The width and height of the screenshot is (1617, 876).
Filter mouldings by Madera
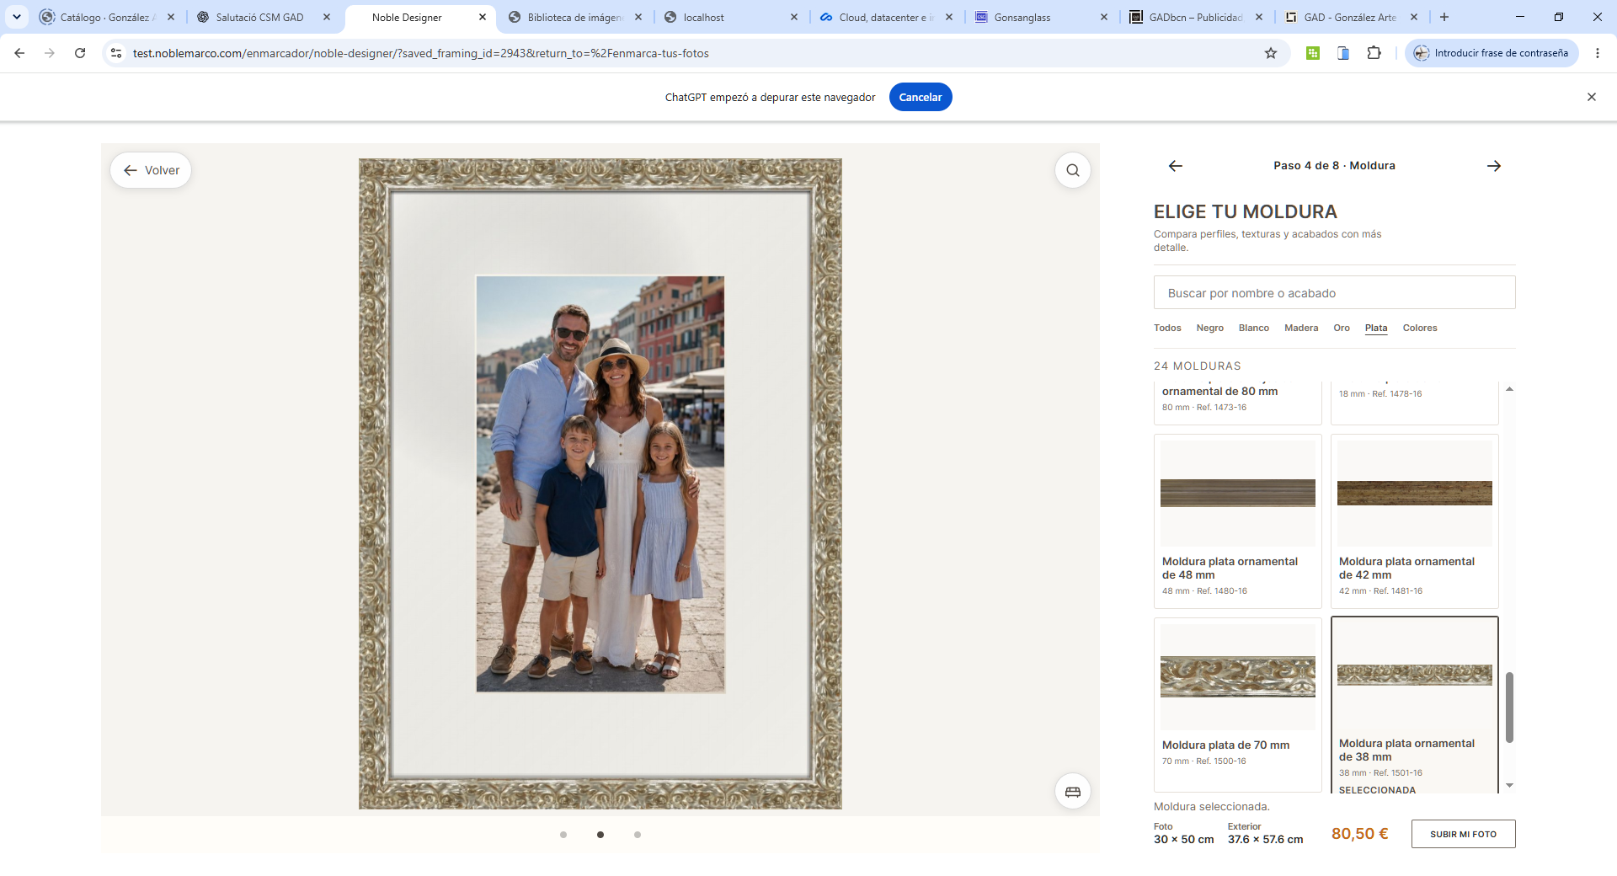1301,328
